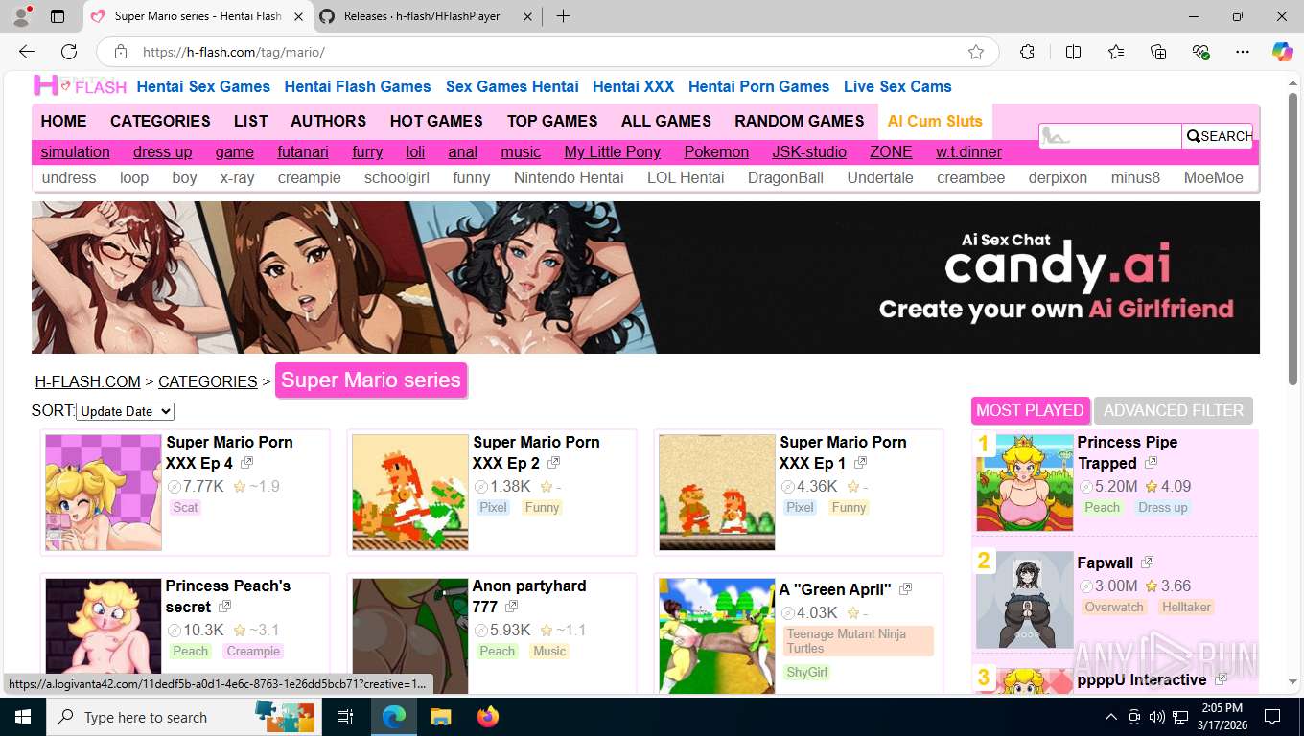Open the RANDOM GAMES menu item

800,121
